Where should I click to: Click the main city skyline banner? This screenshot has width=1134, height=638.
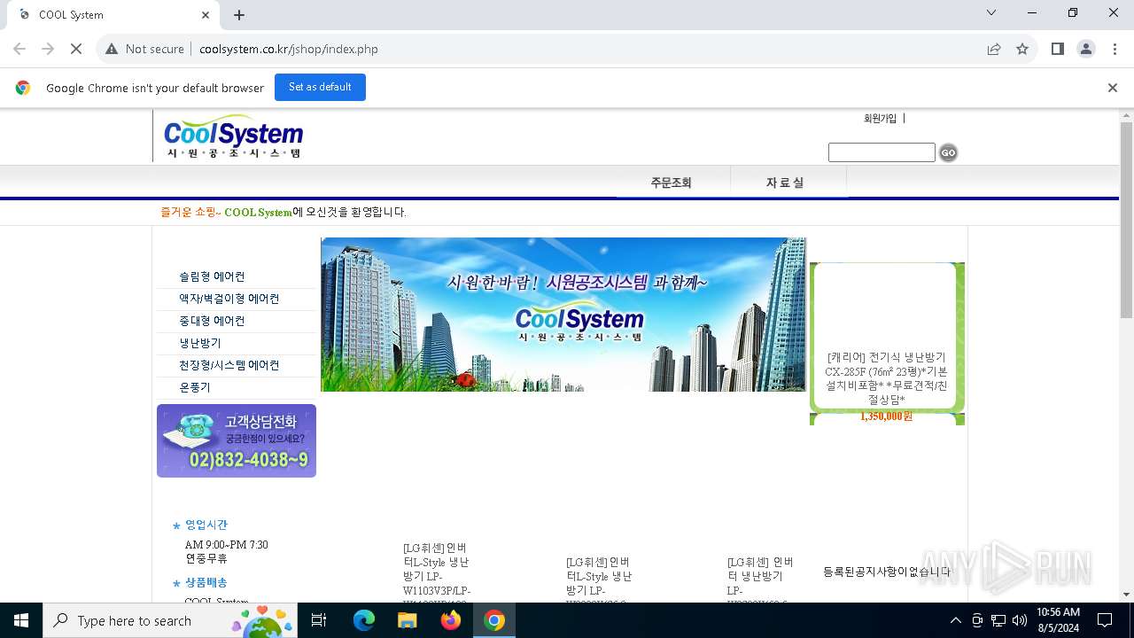[563, 315]
